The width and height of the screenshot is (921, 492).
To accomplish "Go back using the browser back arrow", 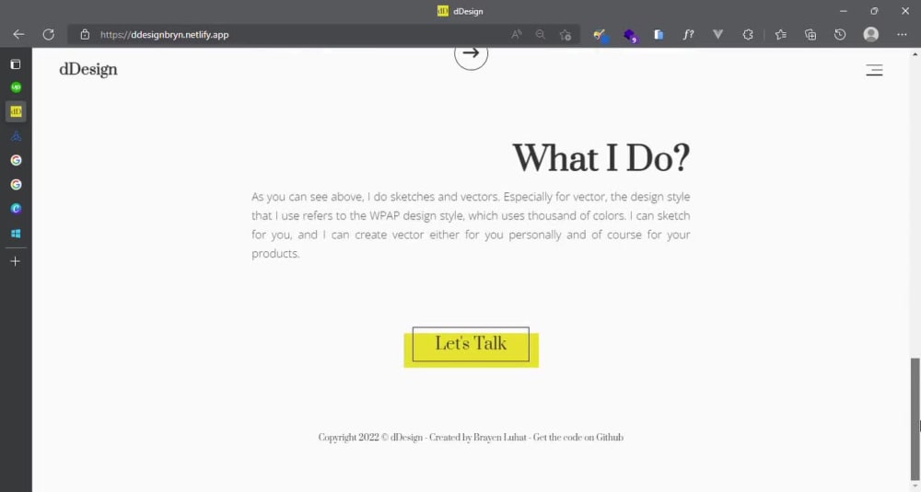I will (18, 35).
